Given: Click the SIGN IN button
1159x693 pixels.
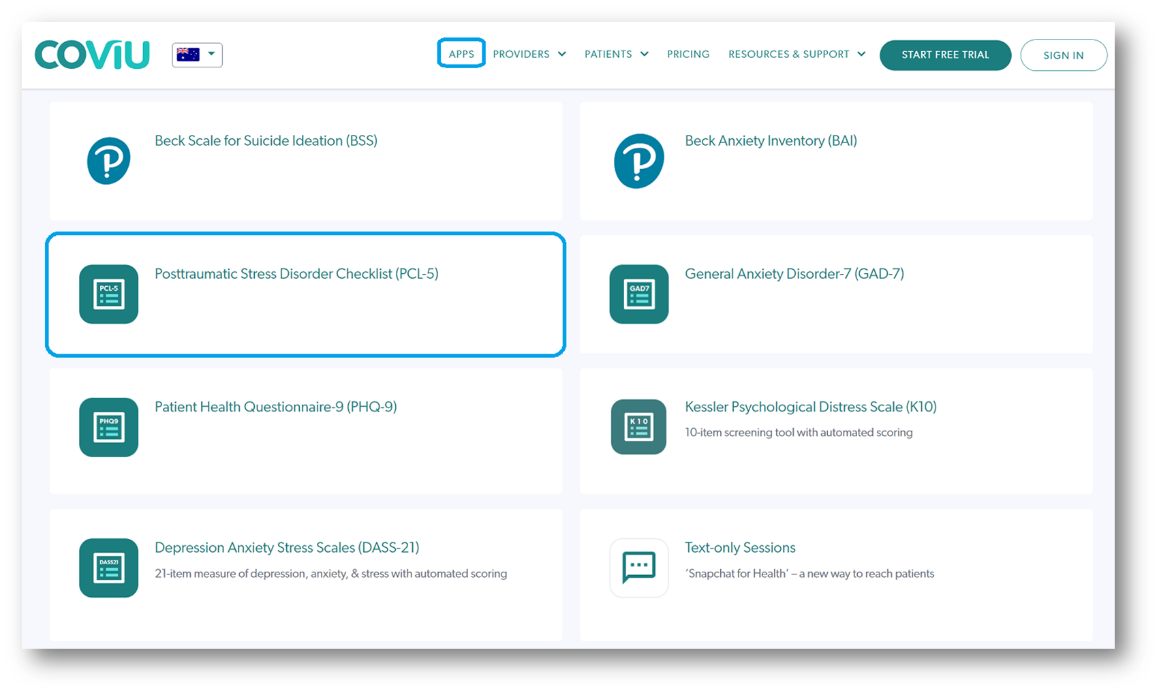Looking at the screenshot, I should pos(1064,55).
